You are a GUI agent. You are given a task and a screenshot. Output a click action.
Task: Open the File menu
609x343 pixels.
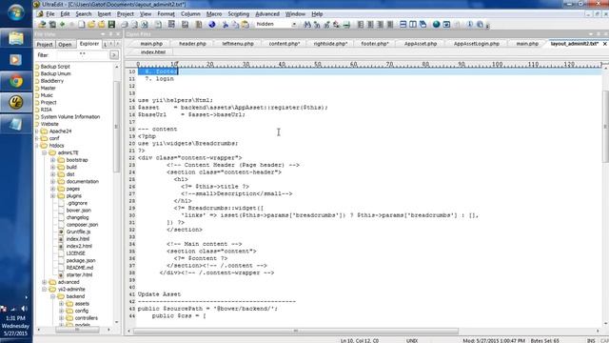pyautogui.click(x=50, y=14)
